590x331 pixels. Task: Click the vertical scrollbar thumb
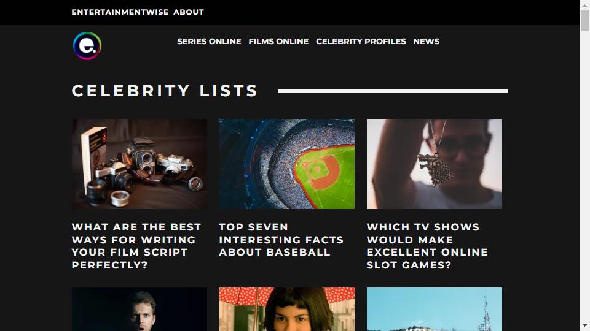click(x=584, y=21)
